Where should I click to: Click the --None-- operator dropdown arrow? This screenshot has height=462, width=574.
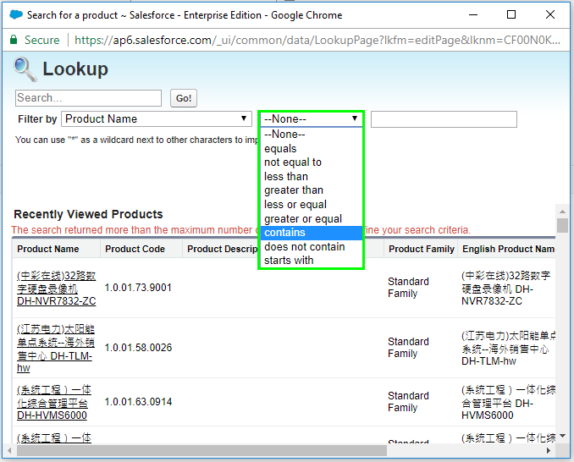point(355,118)
